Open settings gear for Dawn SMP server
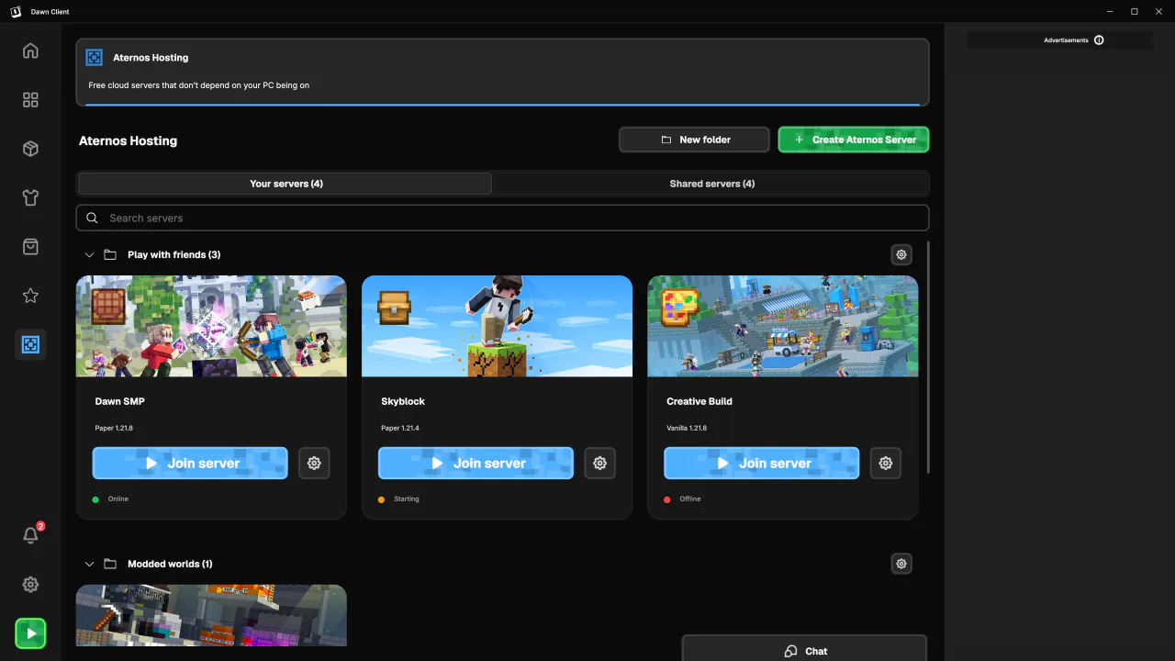 point(314,464)
